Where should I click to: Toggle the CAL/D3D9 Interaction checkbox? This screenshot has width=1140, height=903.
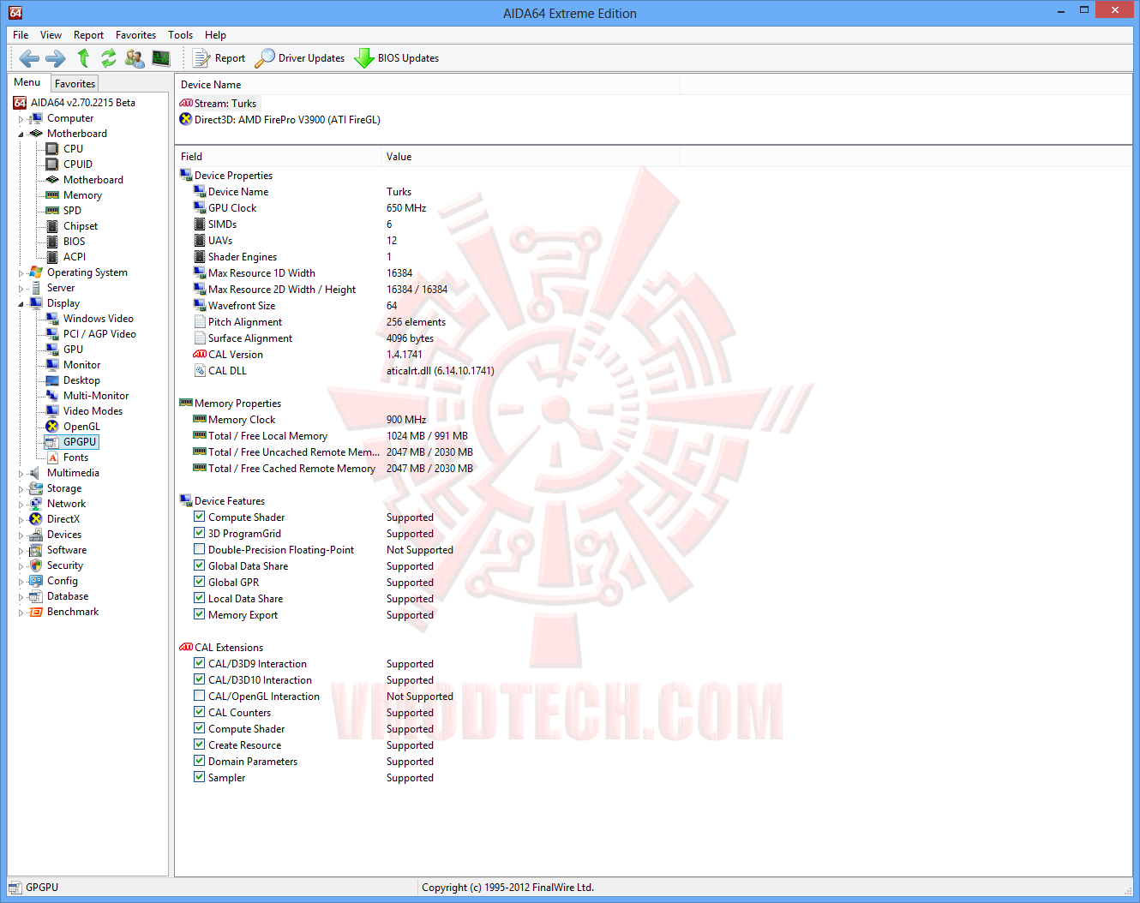click(200, 664)
